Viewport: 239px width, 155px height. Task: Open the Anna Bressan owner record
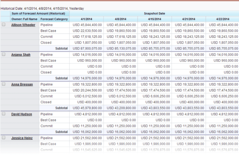click(x=22, y=85)
